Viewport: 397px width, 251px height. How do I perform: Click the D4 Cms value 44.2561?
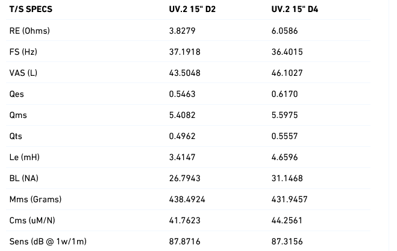tap(288, 220)
